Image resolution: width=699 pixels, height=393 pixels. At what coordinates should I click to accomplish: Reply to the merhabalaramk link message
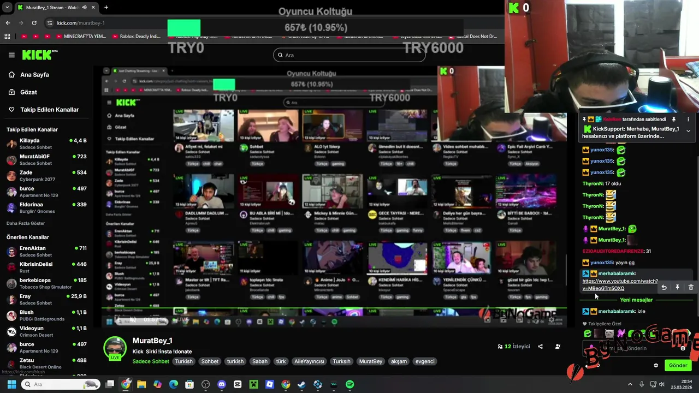[664, 287]
